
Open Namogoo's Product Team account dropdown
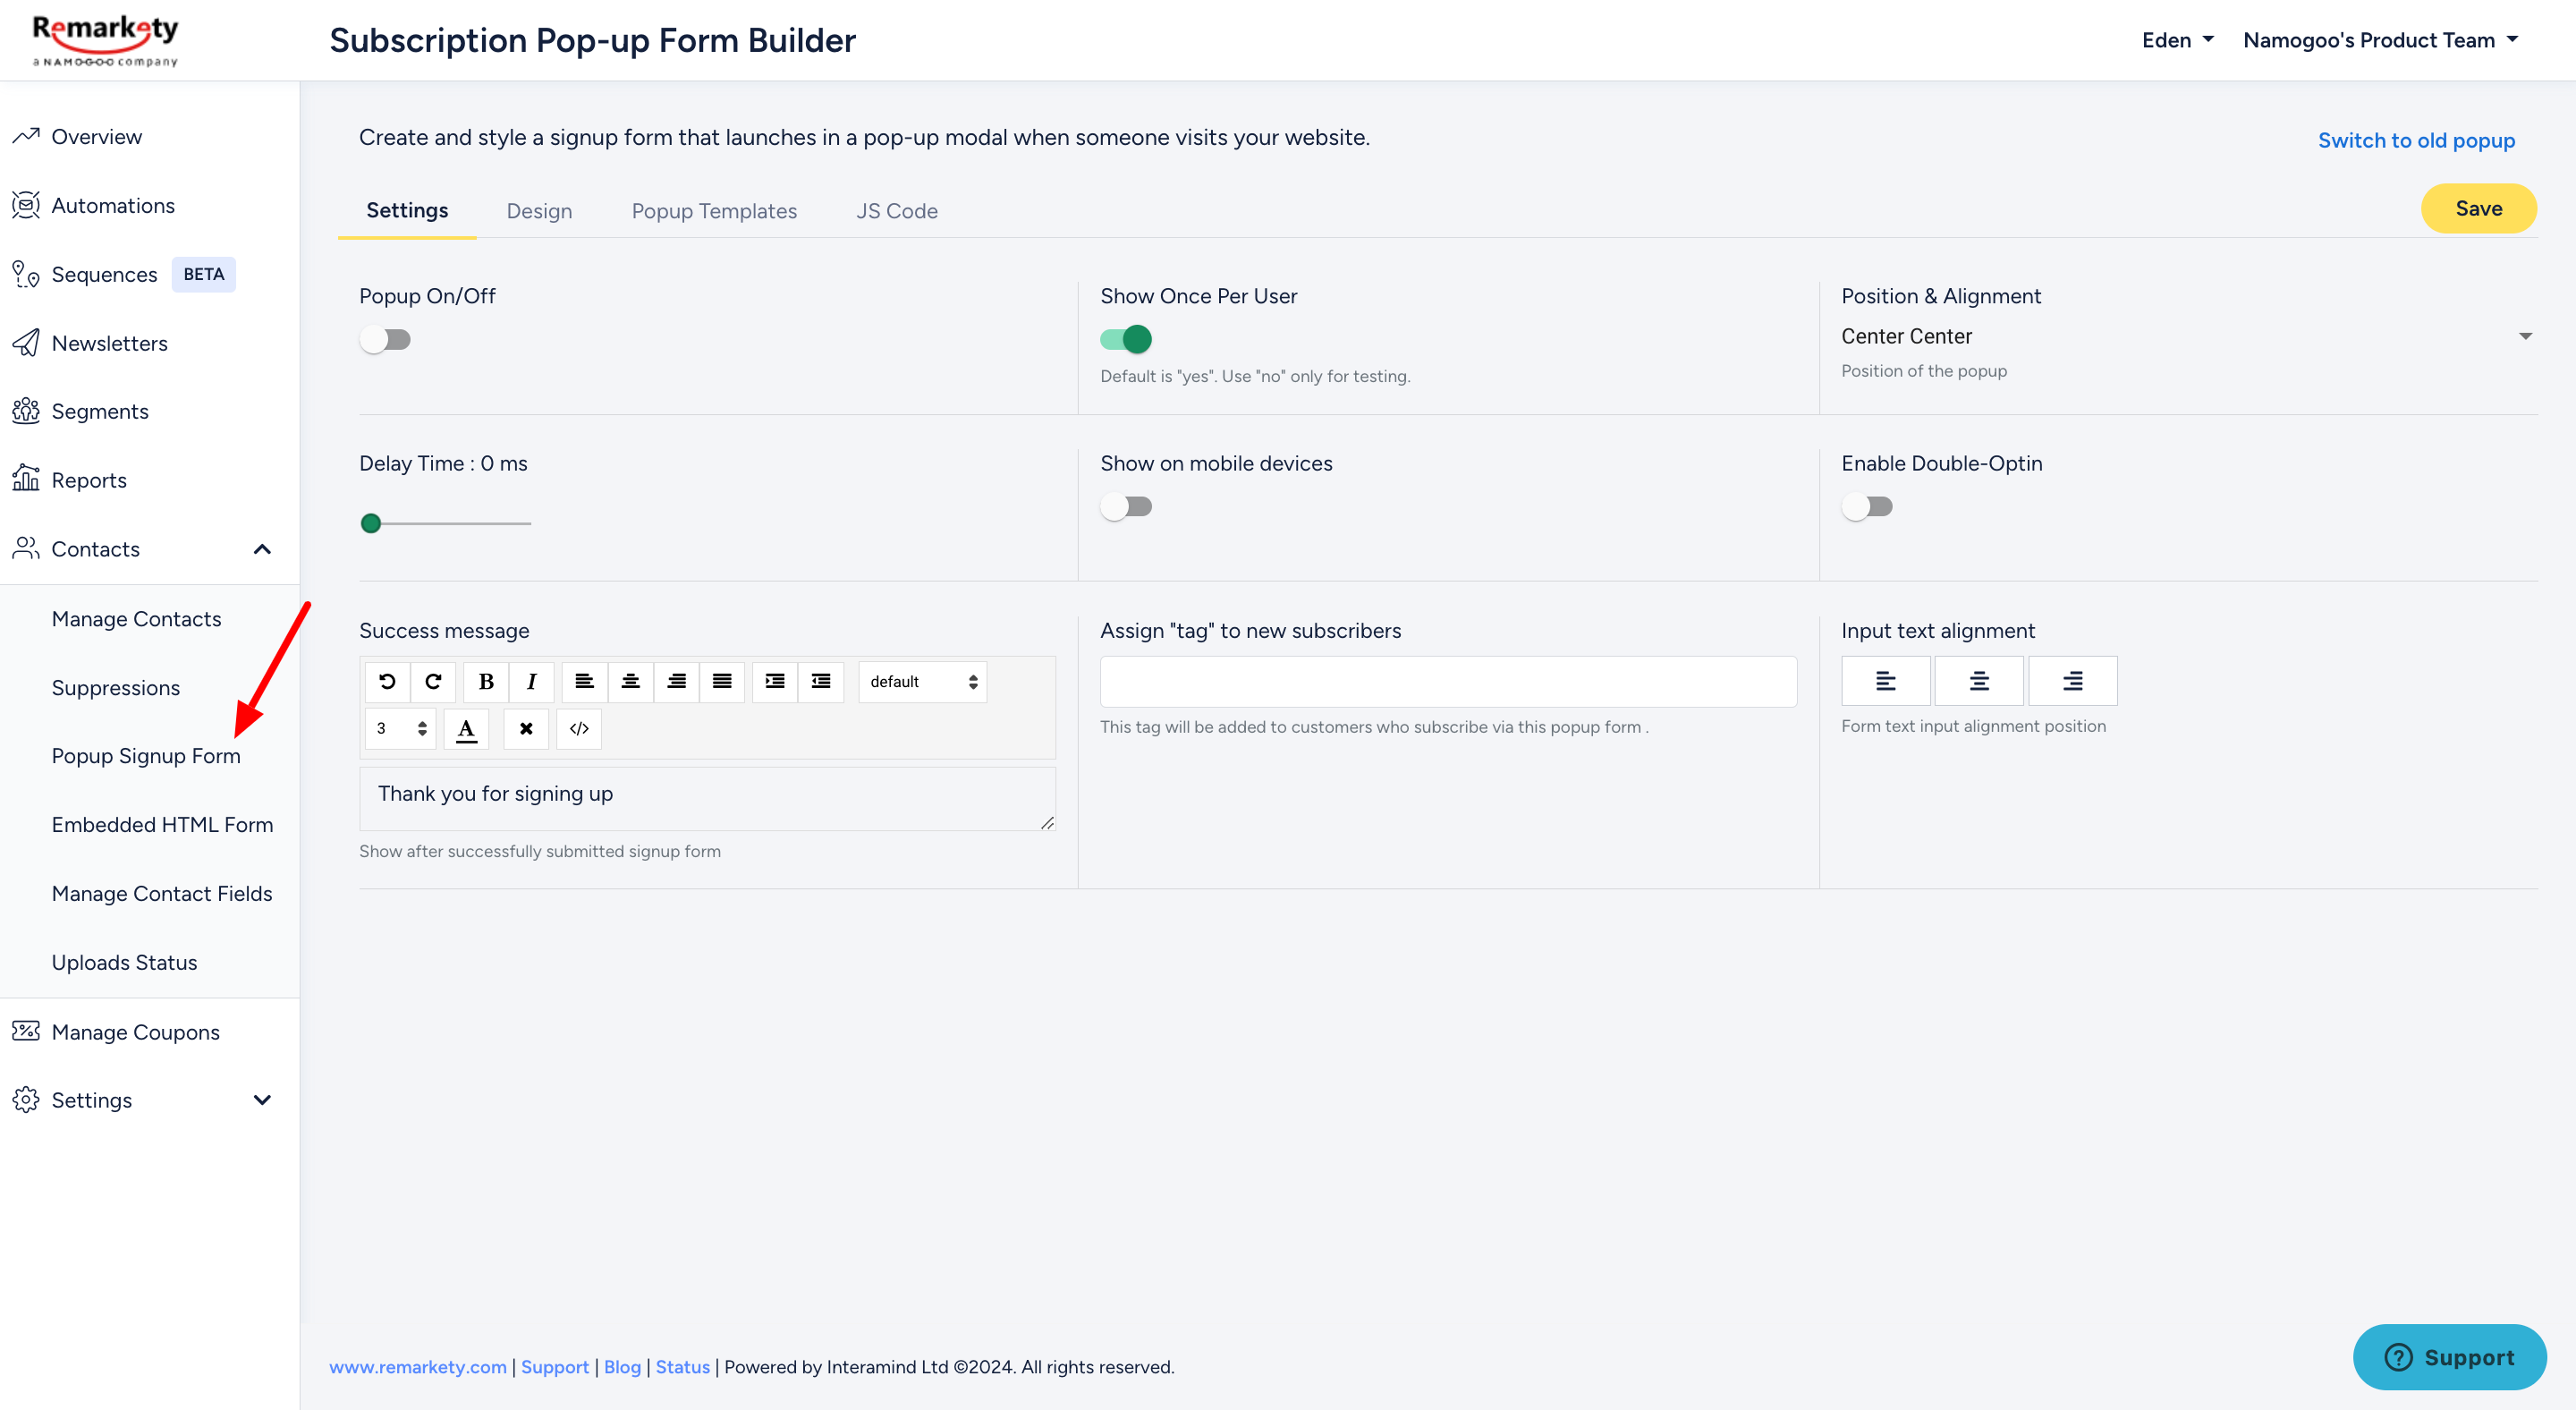pyautogui.click(x=2381, y=41)
